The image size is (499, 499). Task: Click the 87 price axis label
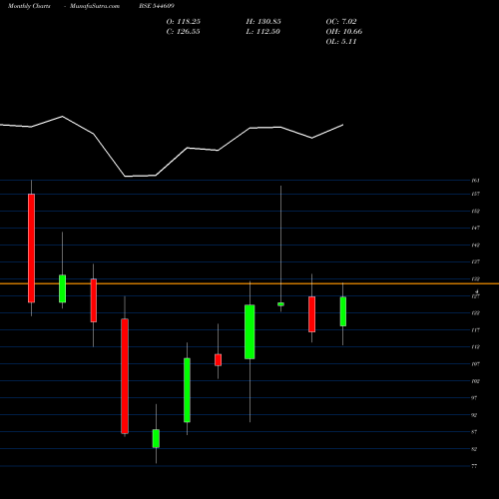pyautogui.click(x=474, y=432)
